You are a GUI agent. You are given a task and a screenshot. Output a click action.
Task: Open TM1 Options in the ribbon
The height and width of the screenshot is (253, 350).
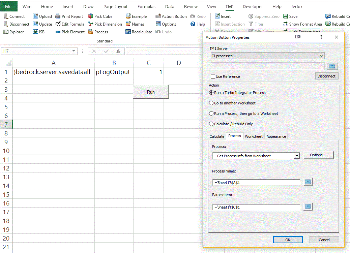click(x=166, y=24)
